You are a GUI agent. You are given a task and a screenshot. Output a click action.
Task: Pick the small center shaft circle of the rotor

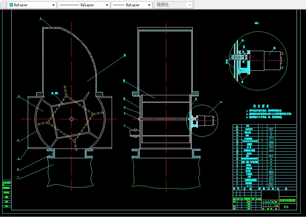point(71,119)
